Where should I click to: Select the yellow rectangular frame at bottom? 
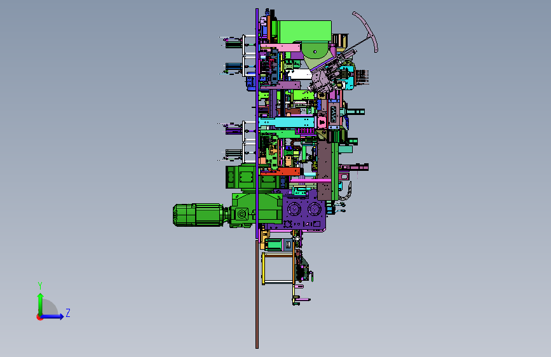tap(278, 268)
